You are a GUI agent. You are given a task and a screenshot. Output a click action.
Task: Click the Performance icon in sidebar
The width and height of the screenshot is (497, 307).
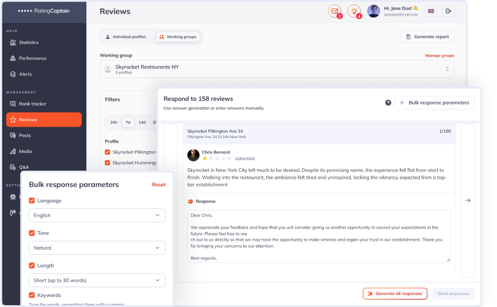(x=13, y=58)
